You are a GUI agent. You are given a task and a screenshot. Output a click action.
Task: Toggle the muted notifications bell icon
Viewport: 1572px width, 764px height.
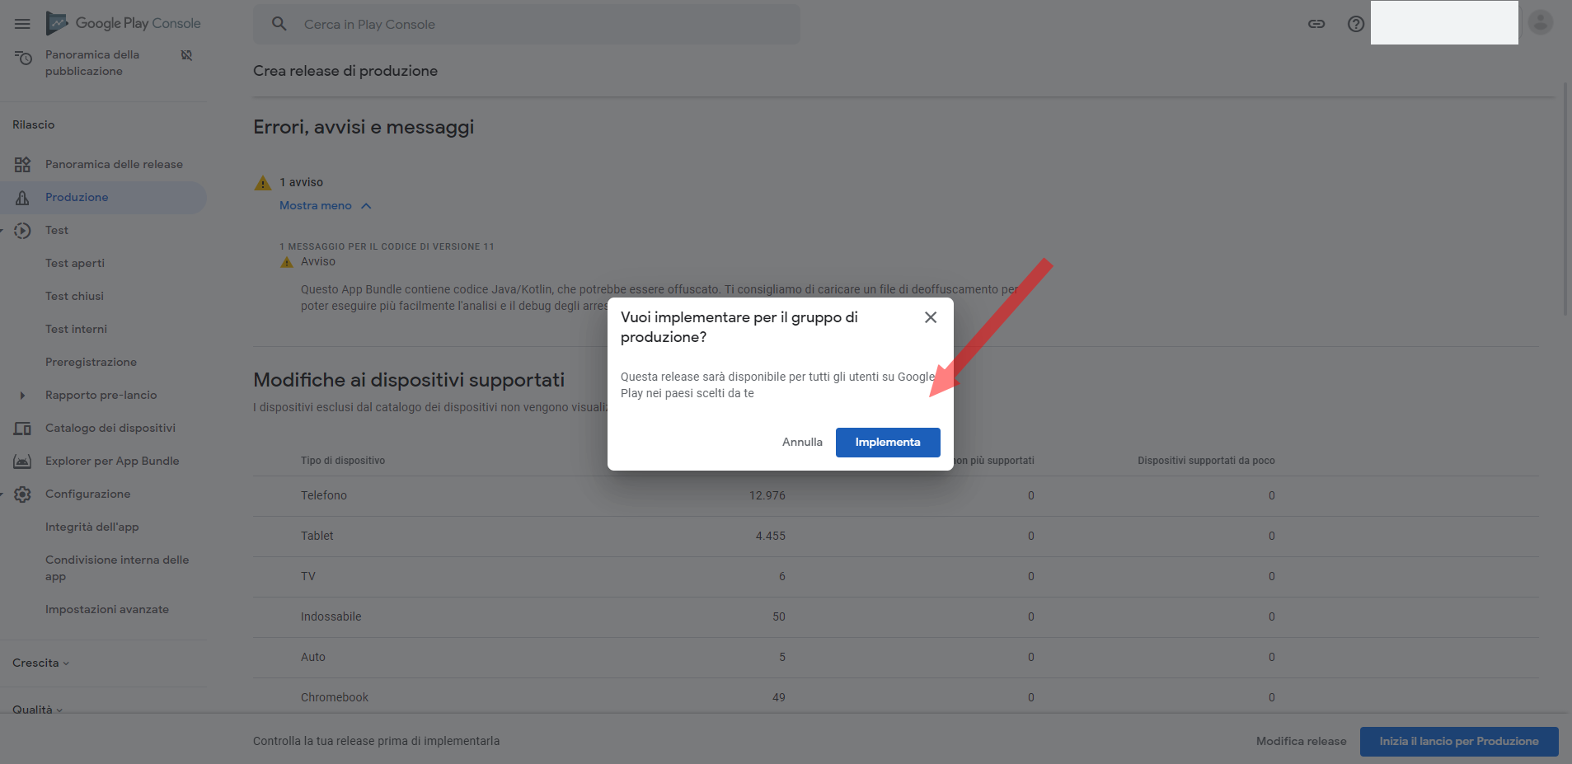coord(186,54)
